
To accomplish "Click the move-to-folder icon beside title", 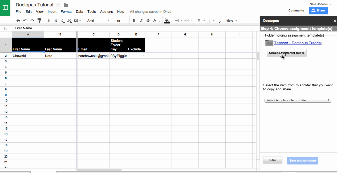I will click(66, 5).
